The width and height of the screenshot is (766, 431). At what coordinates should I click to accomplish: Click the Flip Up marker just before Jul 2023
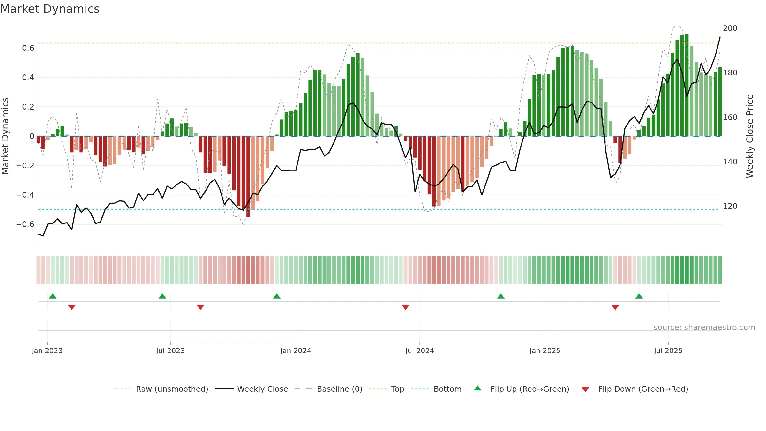(x=162, y=296)
